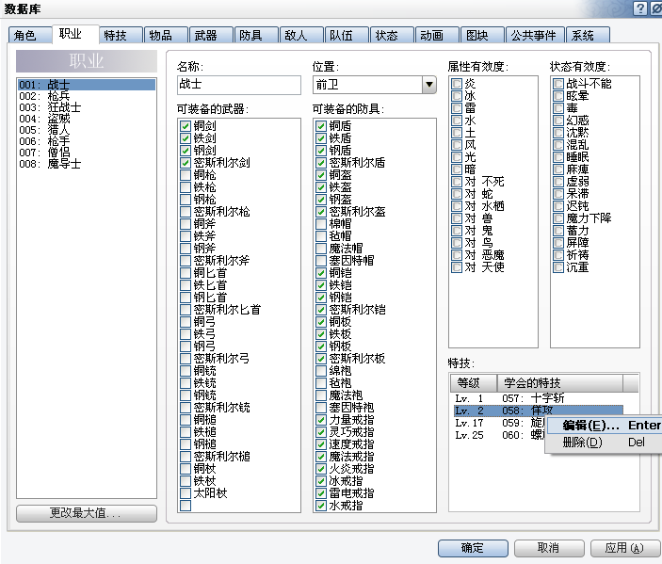This screenshot has height=564, width=662.
Task: Check the 钢铳 weapon checkbox
Action: click(186, 395)
